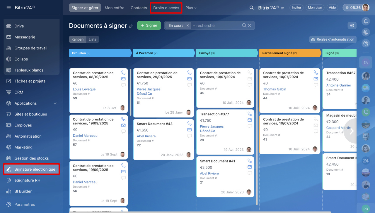Image resolution: width=375 pixels, height=213 pixels.
Task: Click the green Signer button
Action: tap(149, 25)
